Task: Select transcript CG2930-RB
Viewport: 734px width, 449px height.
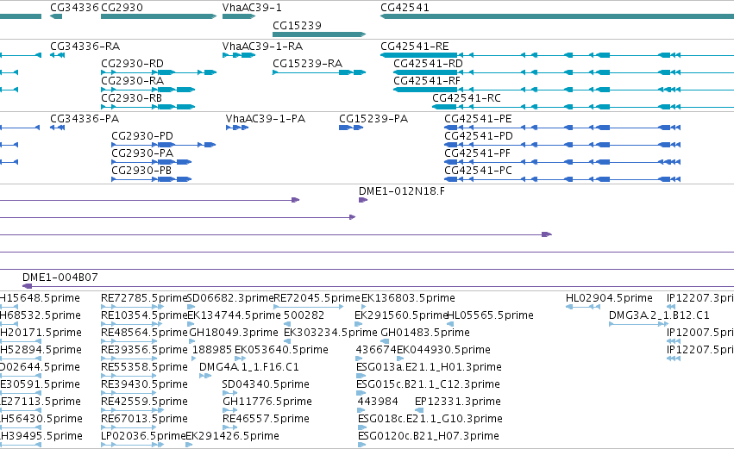Action: tap(132, 98)
